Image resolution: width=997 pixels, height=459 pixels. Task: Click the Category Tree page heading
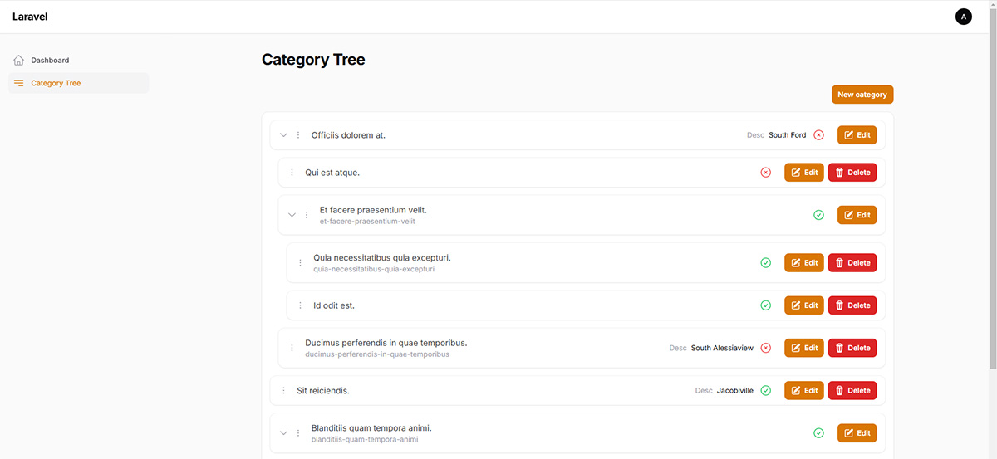pos(313,60)
